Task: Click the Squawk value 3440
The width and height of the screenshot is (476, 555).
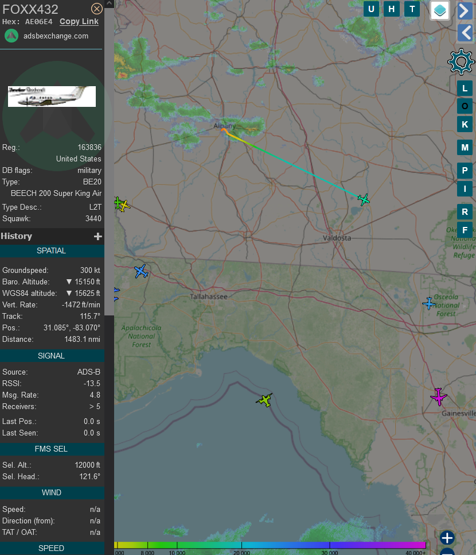Action: (x=93, y=219)
